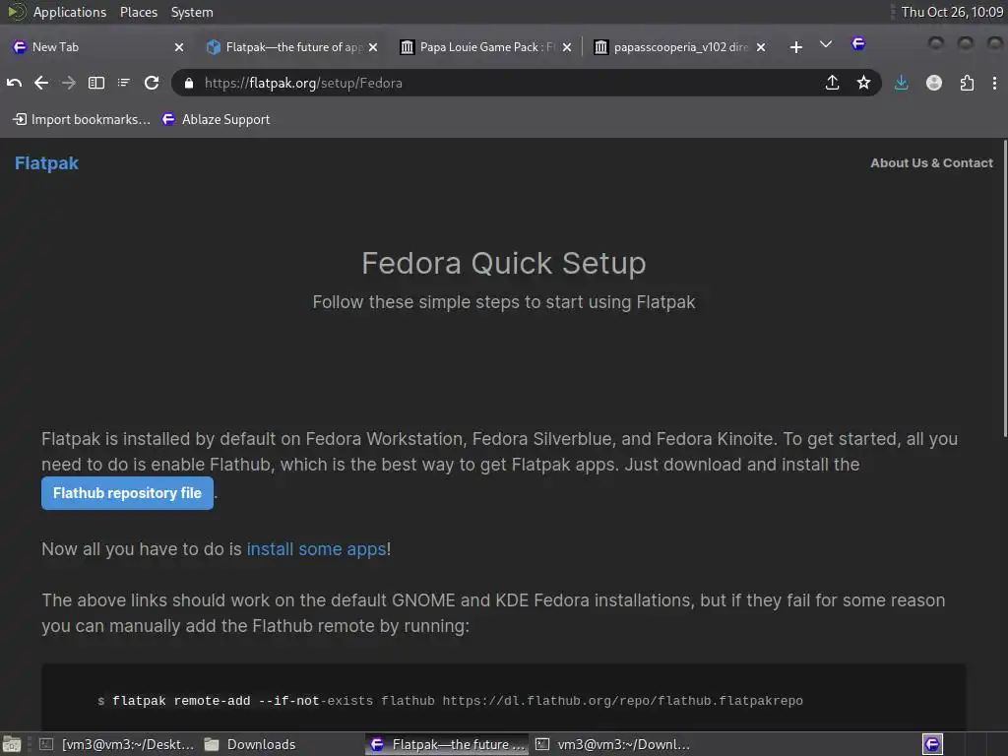
Task: View site security lock icon
Action: point(188,83)
